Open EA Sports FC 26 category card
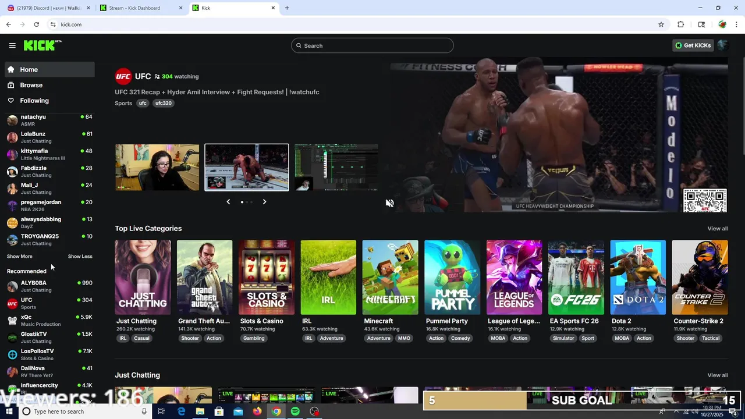745x419 pixels. (576, 278)
